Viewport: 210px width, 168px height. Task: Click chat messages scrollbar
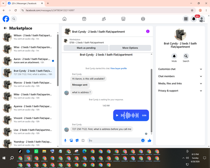point(151,100)
